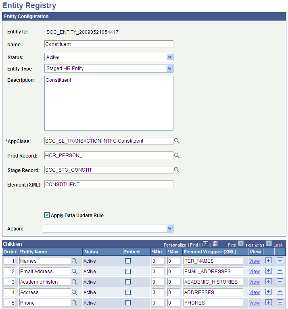Sort Children grid by Max column
Viewport: 288px width, 309px height.
tap(173, 252)
